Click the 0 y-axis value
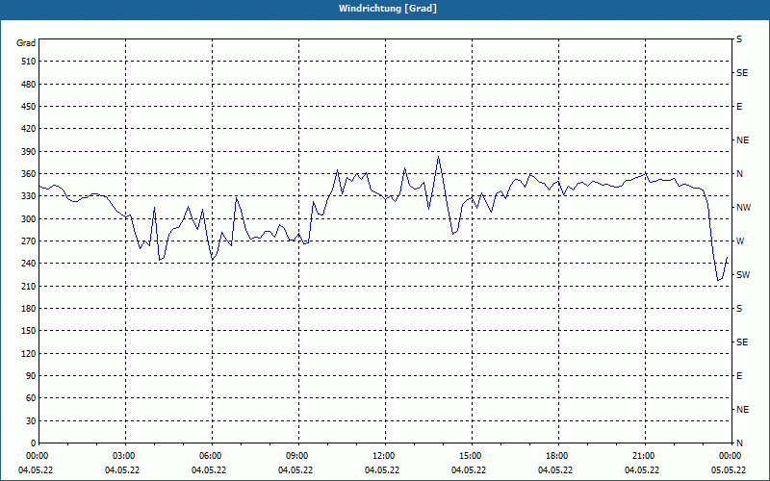 pos(33,443)
